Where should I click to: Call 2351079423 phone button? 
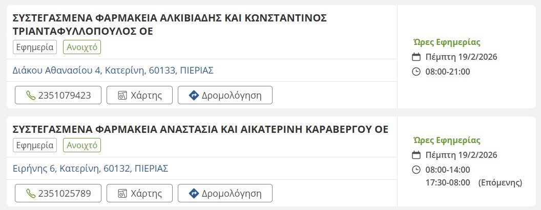58,96
